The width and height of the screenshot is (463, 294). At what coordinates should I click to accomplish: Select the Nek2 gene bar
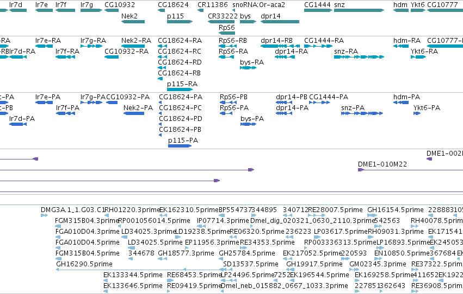[133, 22]
